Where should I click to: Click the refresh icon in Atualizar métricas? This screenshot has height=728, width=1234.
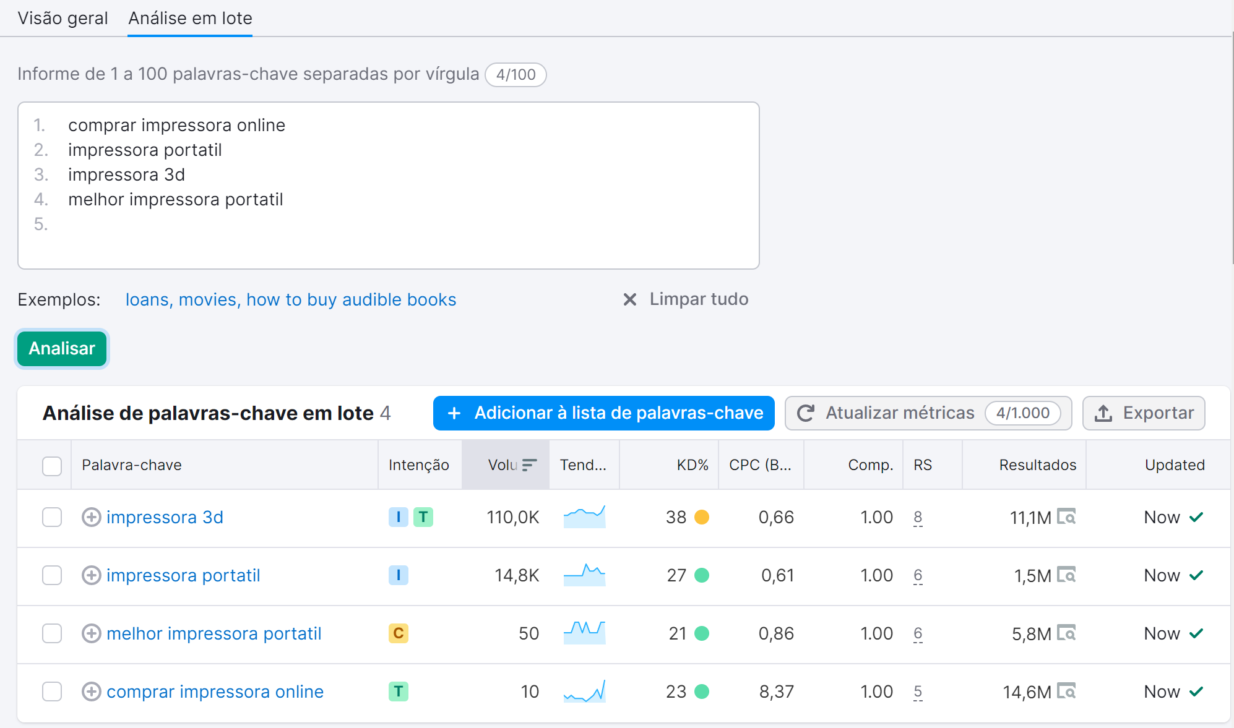click(805, 413)
